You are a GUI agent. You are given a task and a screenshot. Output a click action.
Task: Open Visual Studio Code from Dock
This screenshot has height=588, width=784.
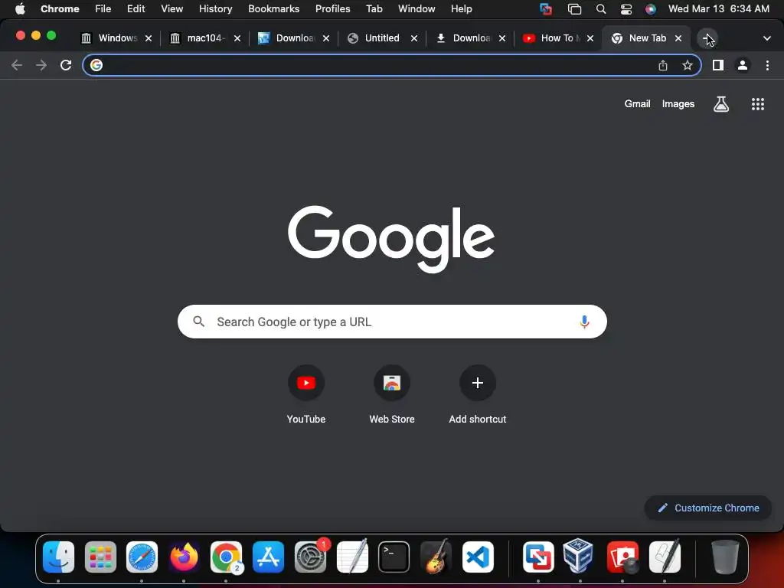coord(478,557)
